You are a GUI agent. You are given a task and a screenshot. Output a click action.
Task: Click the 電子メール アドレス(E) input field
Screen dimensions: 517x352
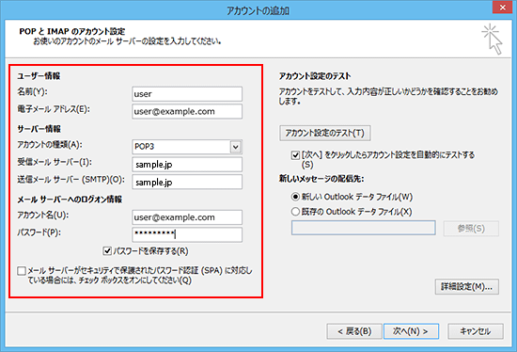point(187,112)
